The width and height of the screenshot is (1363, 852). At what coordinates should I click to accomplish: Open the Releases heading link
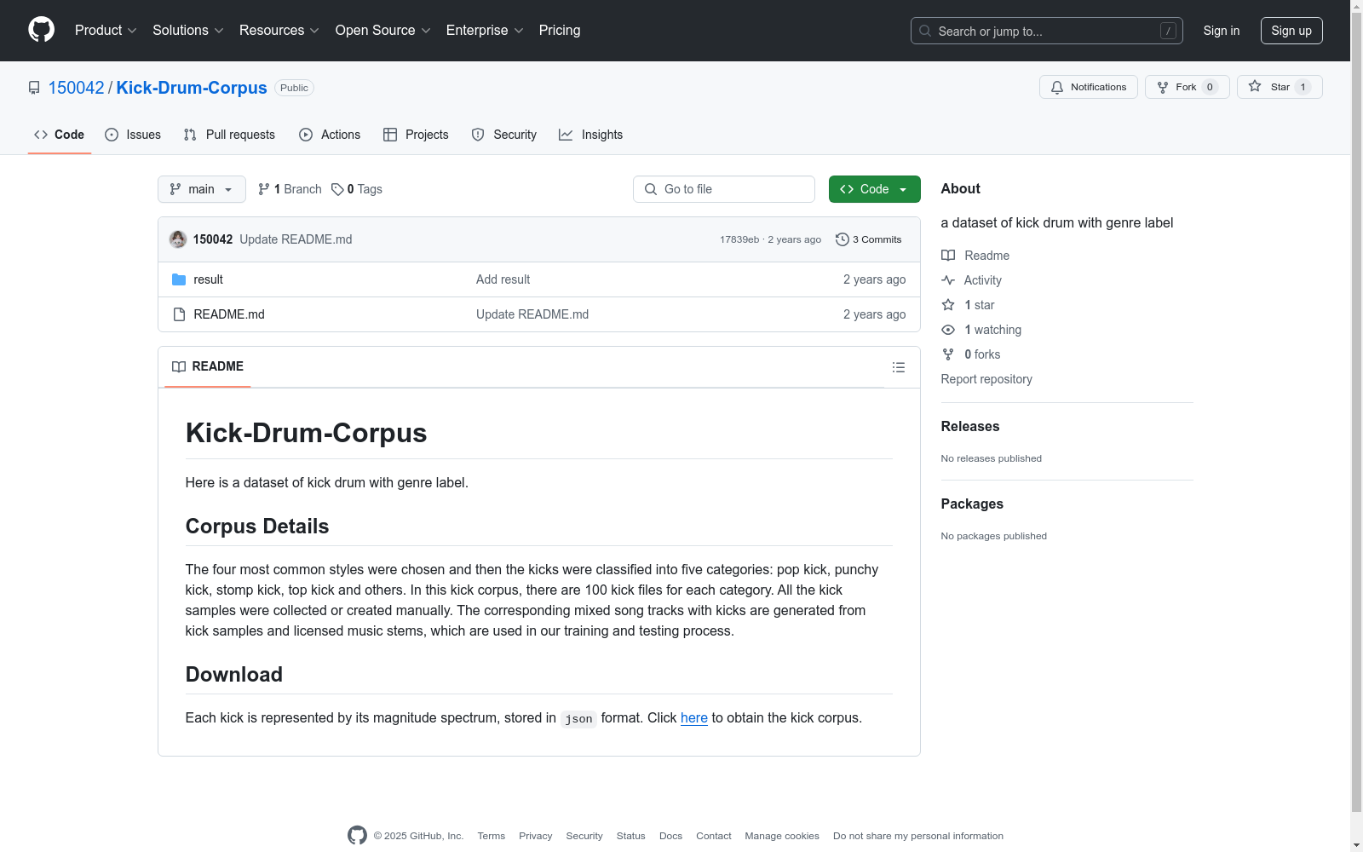coord(970,427)
